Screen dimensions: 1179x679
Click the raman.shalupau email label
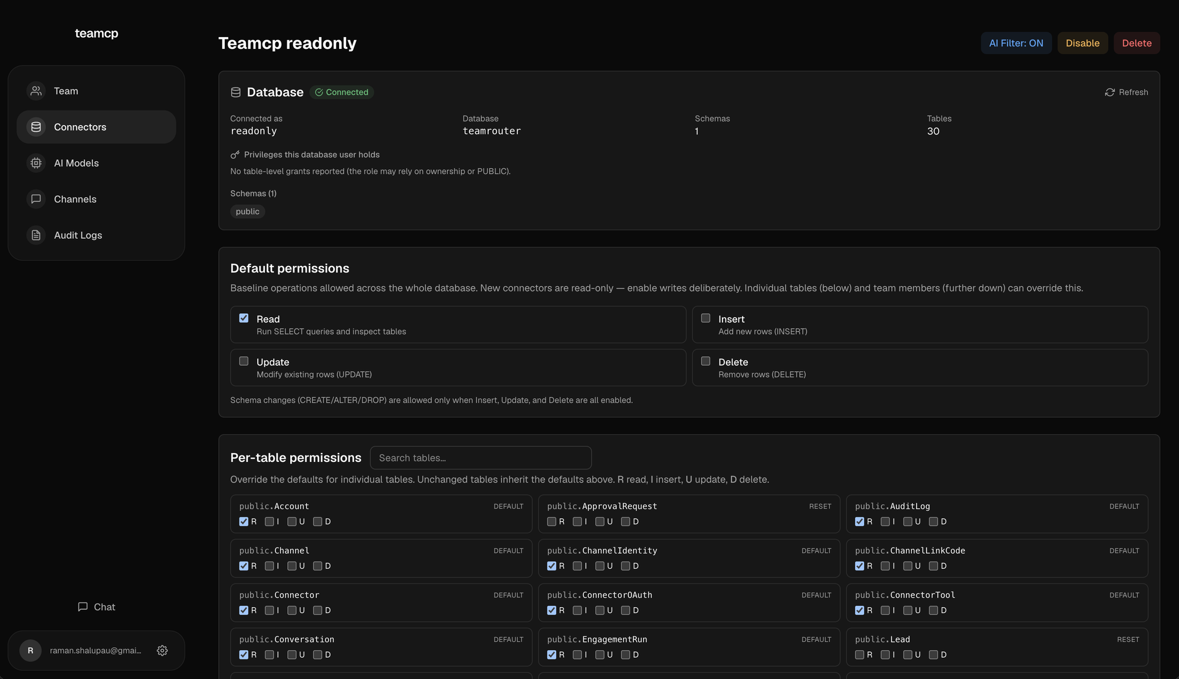pos(96,650)
